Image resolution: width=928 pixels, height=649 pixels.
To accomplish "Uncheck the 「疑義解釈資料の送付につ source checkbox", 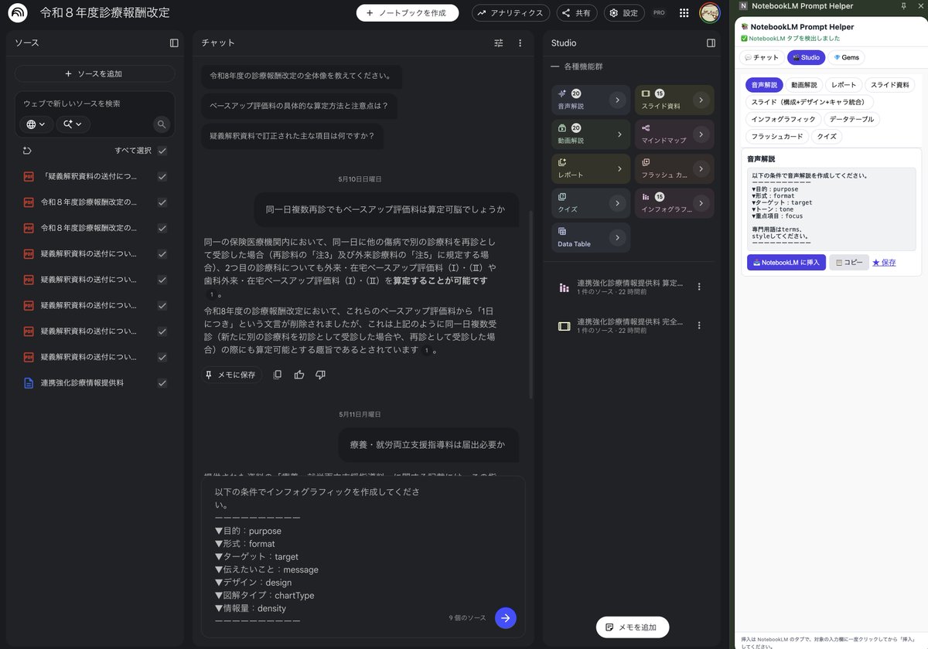I will (x=162, y=177).
